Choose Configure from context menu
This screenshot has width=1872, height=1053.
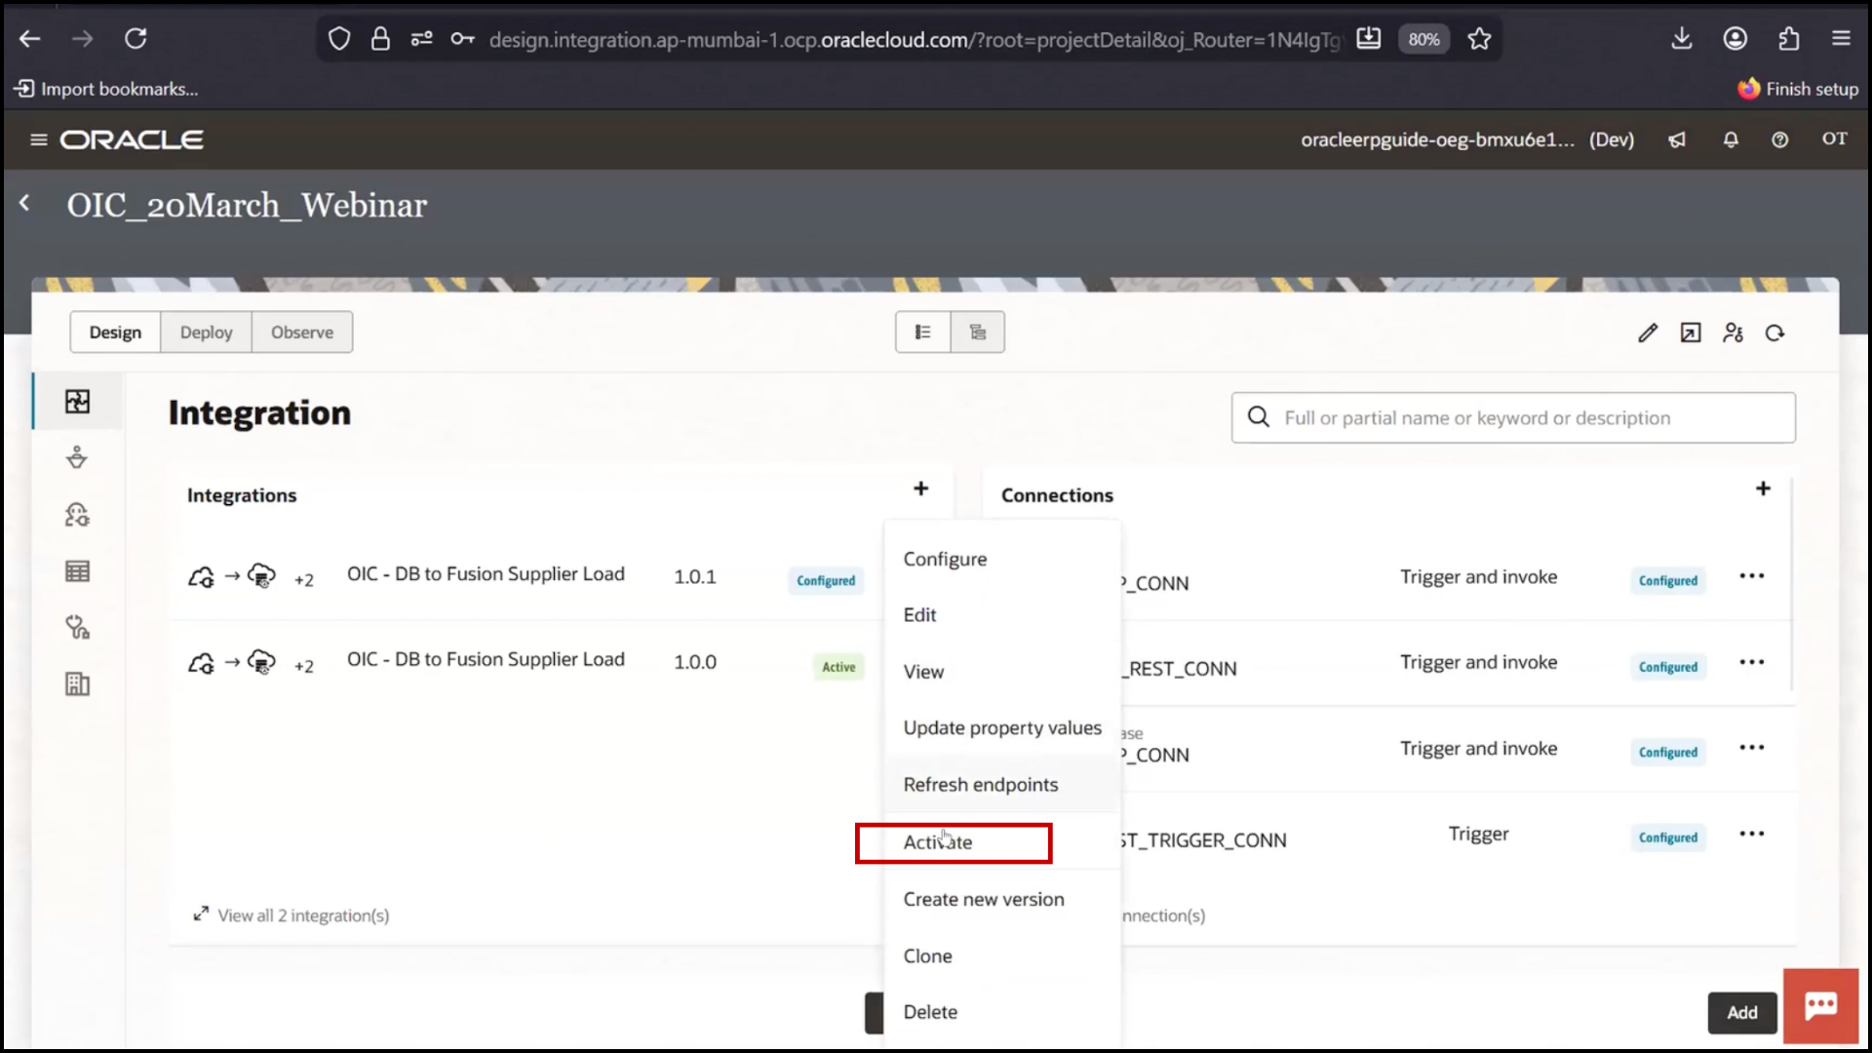1002,559
